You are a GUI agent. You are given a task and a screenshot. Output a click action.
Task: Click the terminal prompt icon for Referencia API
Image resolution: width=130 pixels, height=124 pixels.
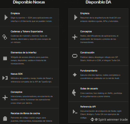[x=75, y=112]
